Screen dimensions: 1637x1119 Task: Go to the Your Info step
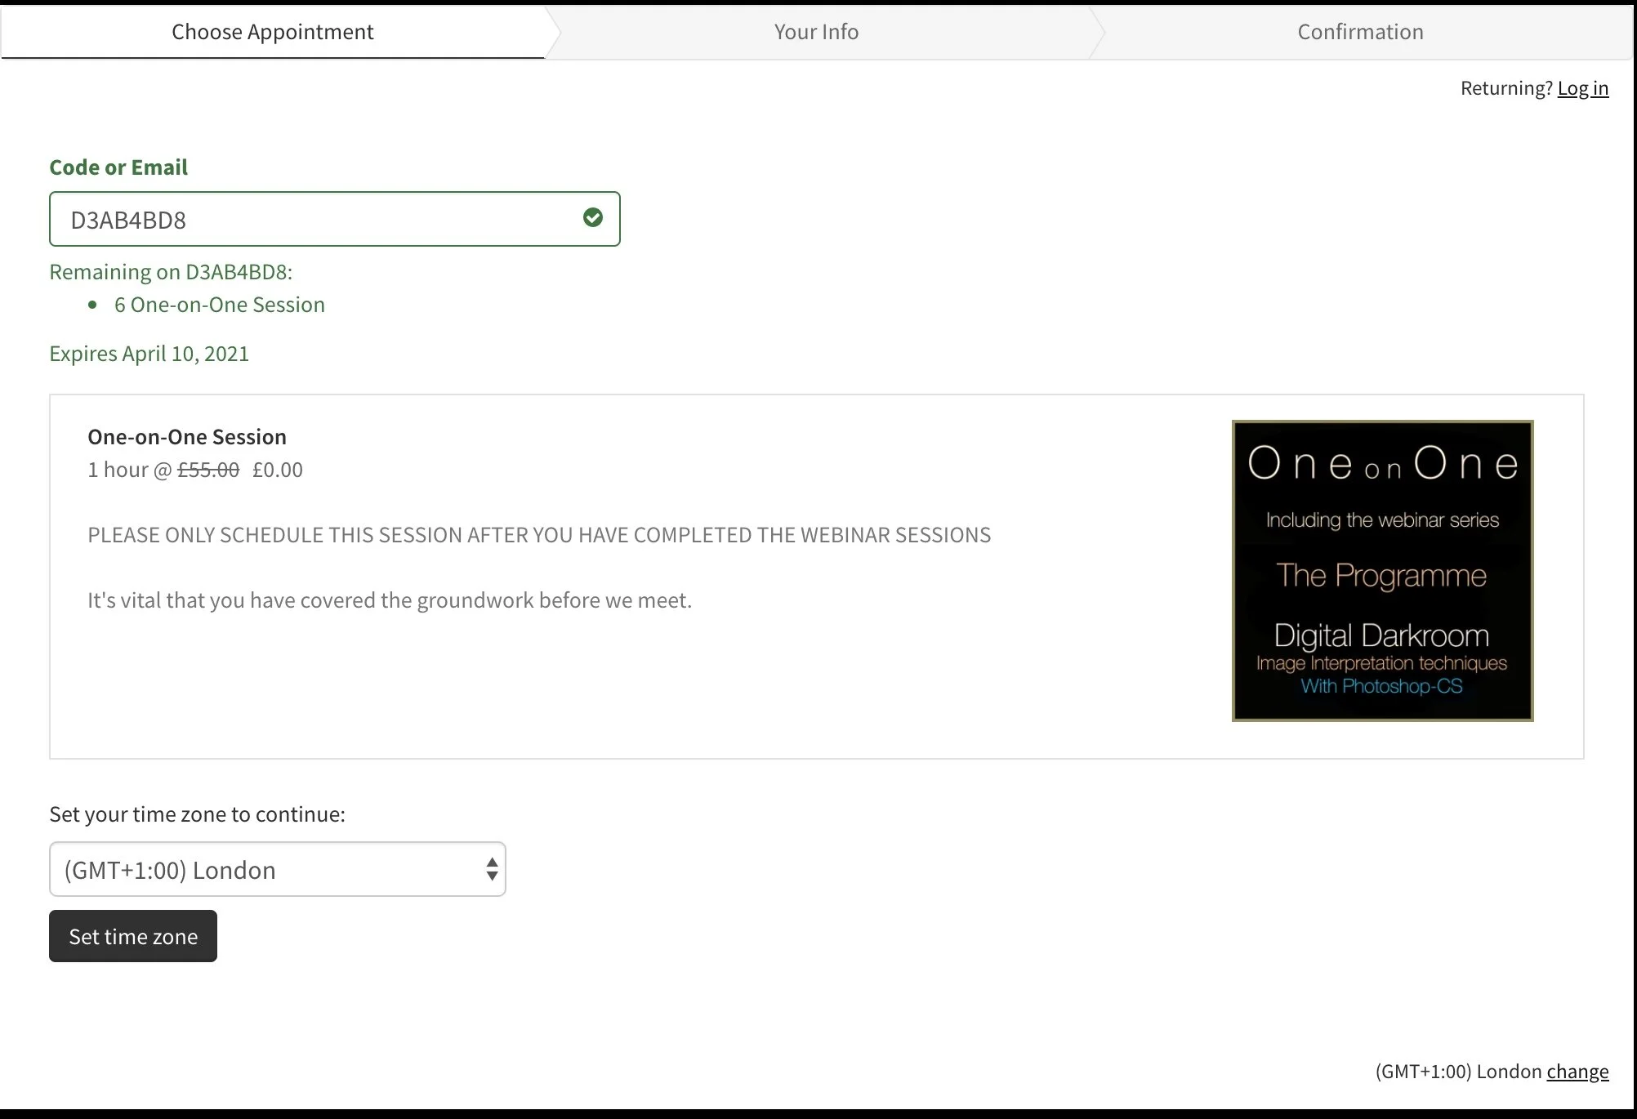click(816, 32)
